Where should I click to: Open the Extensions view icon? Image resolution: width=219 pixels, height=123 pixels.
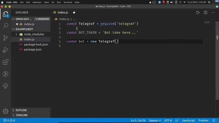[5, 62]
